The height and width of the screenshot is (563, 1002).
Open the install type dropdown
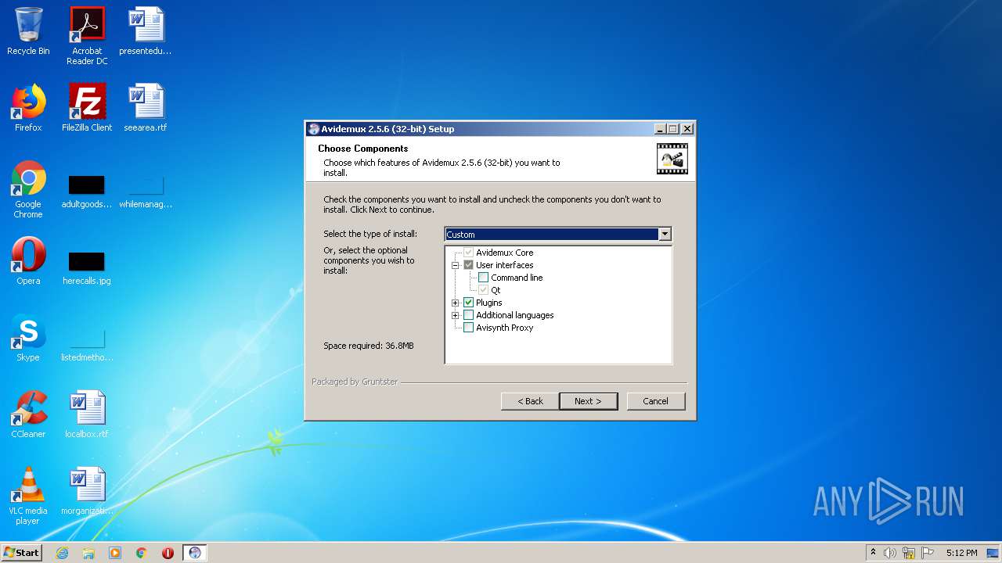[x=665, y=234]
